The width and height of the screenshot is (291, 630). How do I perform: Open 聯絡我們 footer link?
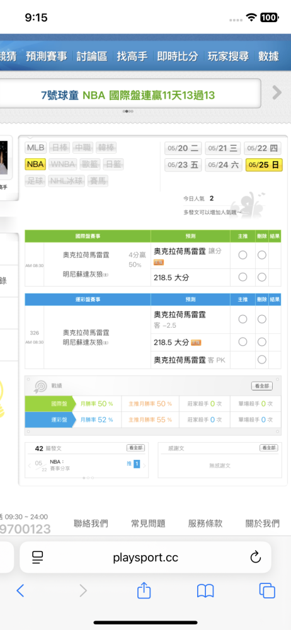pos(91,524)
